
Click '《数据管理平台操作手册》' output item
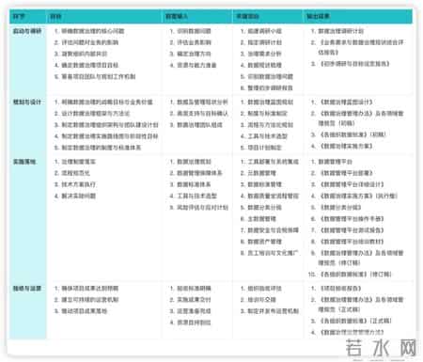click(x=352, y=219)
